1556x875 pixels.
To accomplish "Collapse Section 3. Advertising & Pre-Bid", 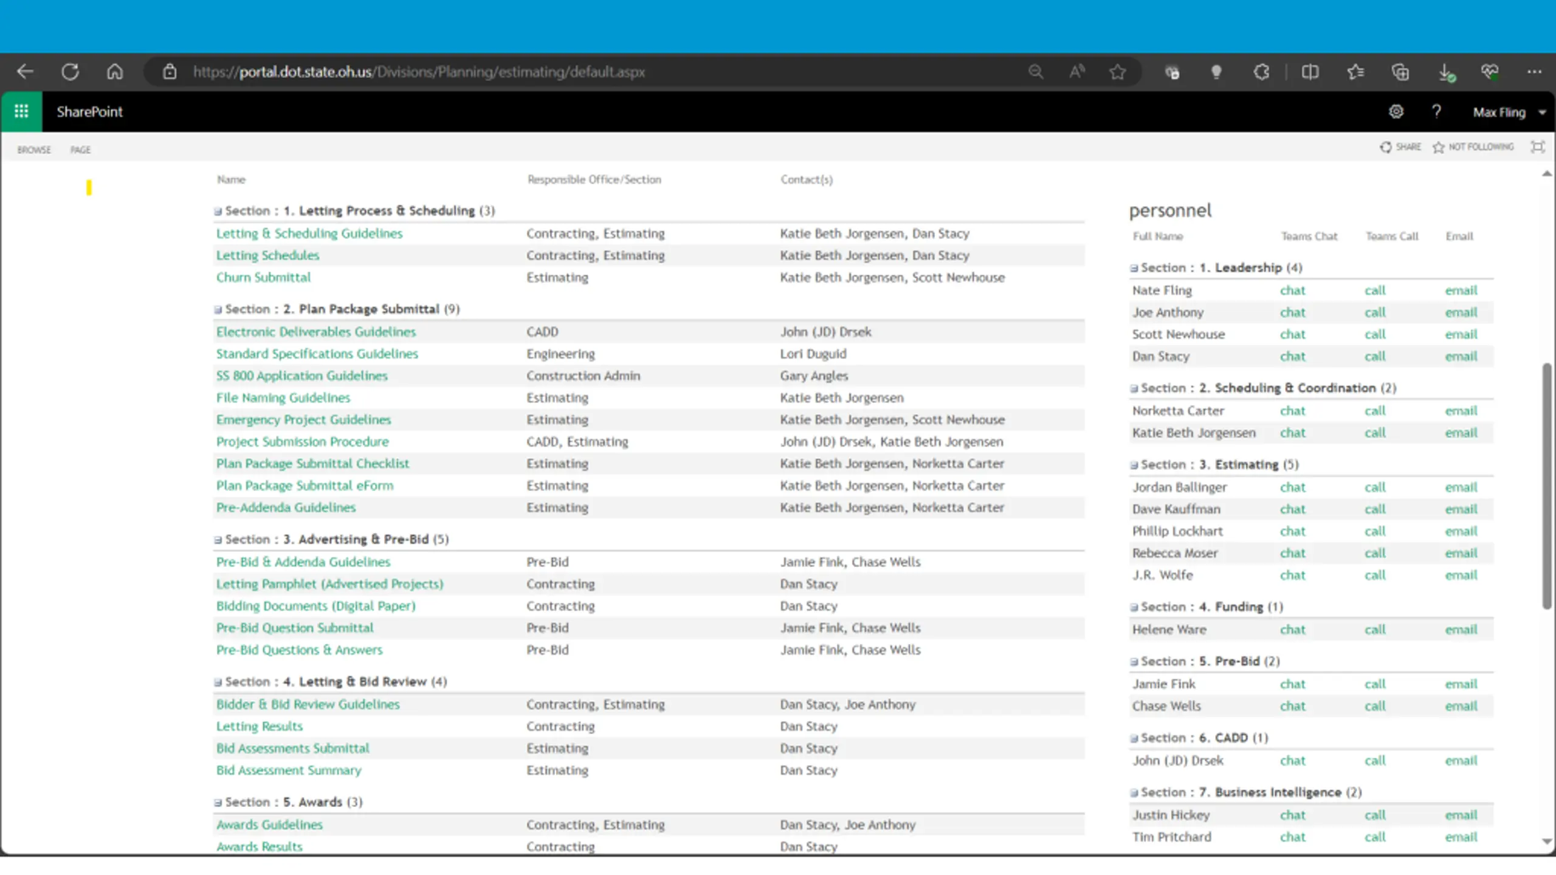I will (218, 540).
